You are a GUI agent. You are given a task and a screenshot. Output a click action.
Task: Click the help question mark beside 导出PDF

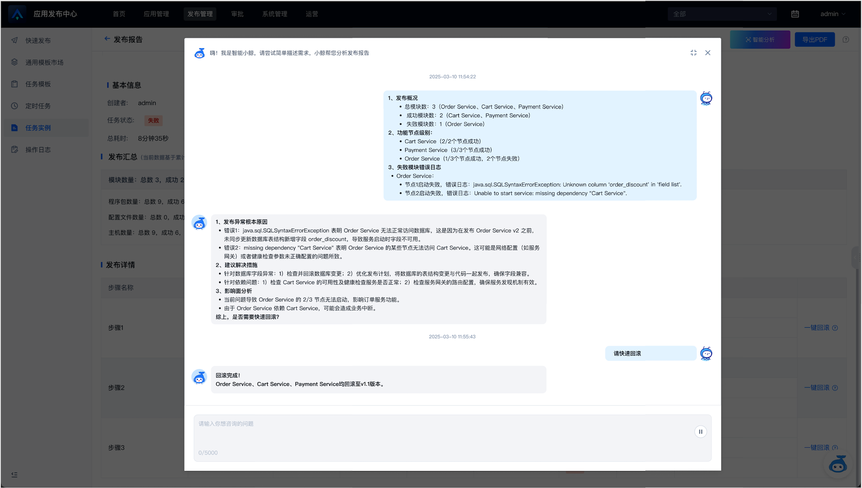pos(846,40)
